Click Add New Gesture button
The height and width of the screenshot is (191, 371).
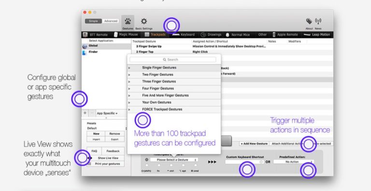click(x=254, y=143)
